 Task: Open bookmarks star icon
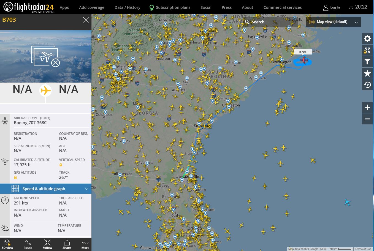point(367,73)
